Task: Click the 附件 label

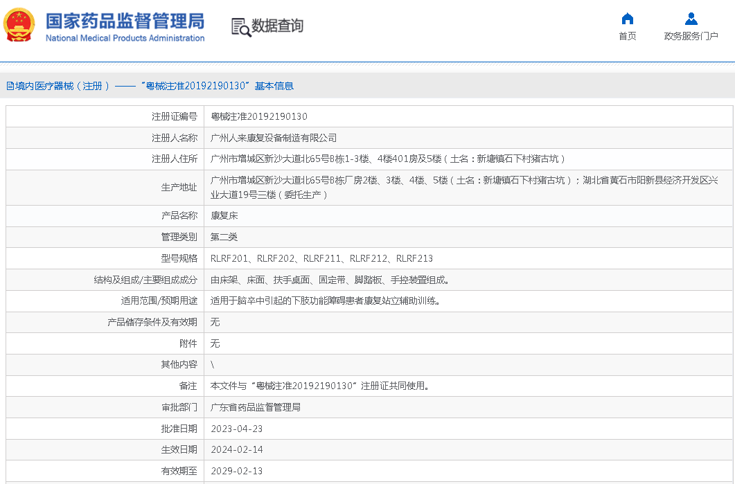Action: coord(188,343)
